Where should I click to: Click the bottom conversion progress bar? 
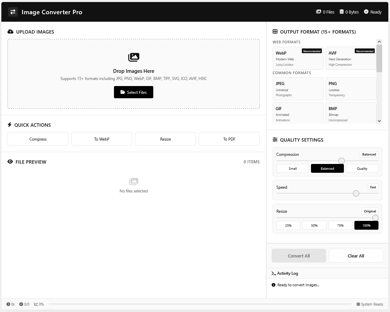click(x=200, y=304)
